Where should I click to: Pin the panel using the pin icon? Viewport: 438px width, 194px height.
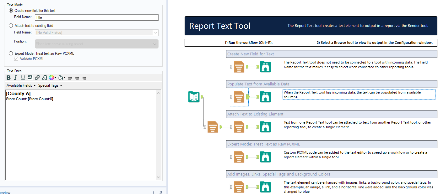161,192
